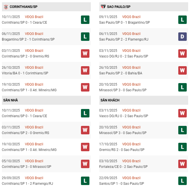The height and width of the screenshot is (187, 189).
Task: Open VĐQG Brazil link for 06/11 Bragantino match
Action: (x=34, y=34)
